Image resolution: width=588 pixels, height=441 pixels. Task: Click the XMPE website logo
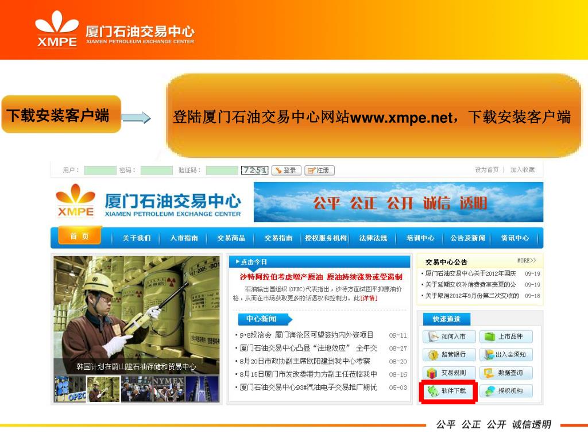(x=149, y=202)
